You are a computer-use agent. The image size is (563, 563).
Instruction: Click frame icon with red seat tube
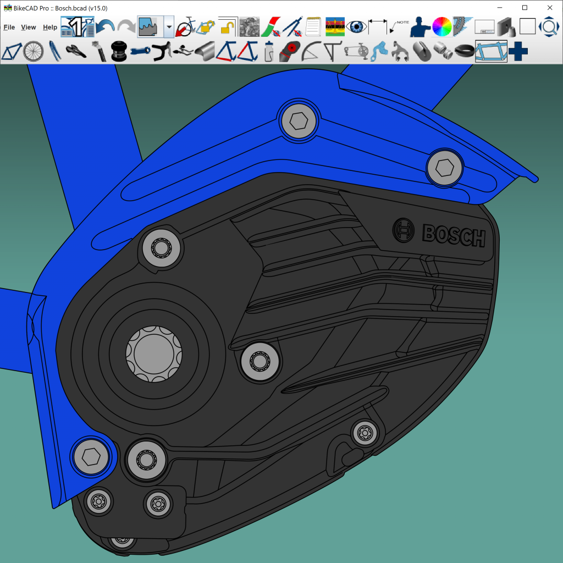248,52
